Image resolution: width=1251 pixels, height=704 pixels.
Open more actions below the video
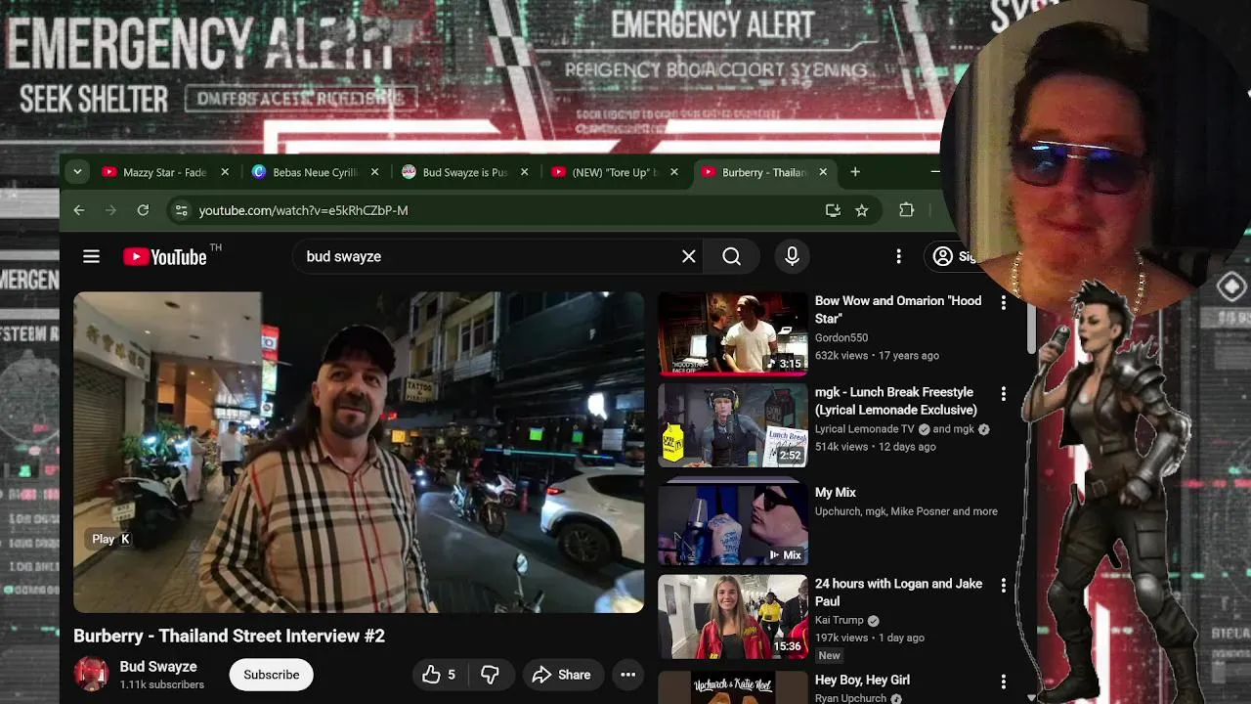(x=628, y=675)
